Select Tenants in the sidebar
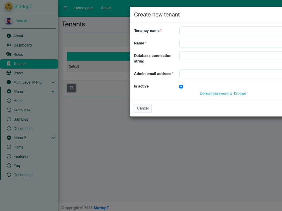Image resolution: width=282 pixels, height=211 pixels. tap(29, 64)
